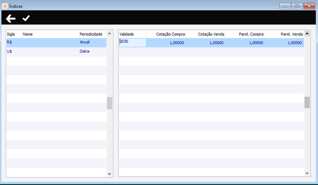Click the Anual periodicity cell

(x=85, y=42)
